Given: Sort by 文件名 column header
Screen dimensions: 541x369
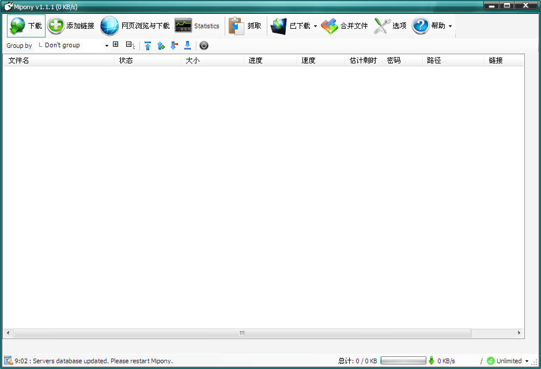Looking at the screenshot, I should tap(59, 61).
